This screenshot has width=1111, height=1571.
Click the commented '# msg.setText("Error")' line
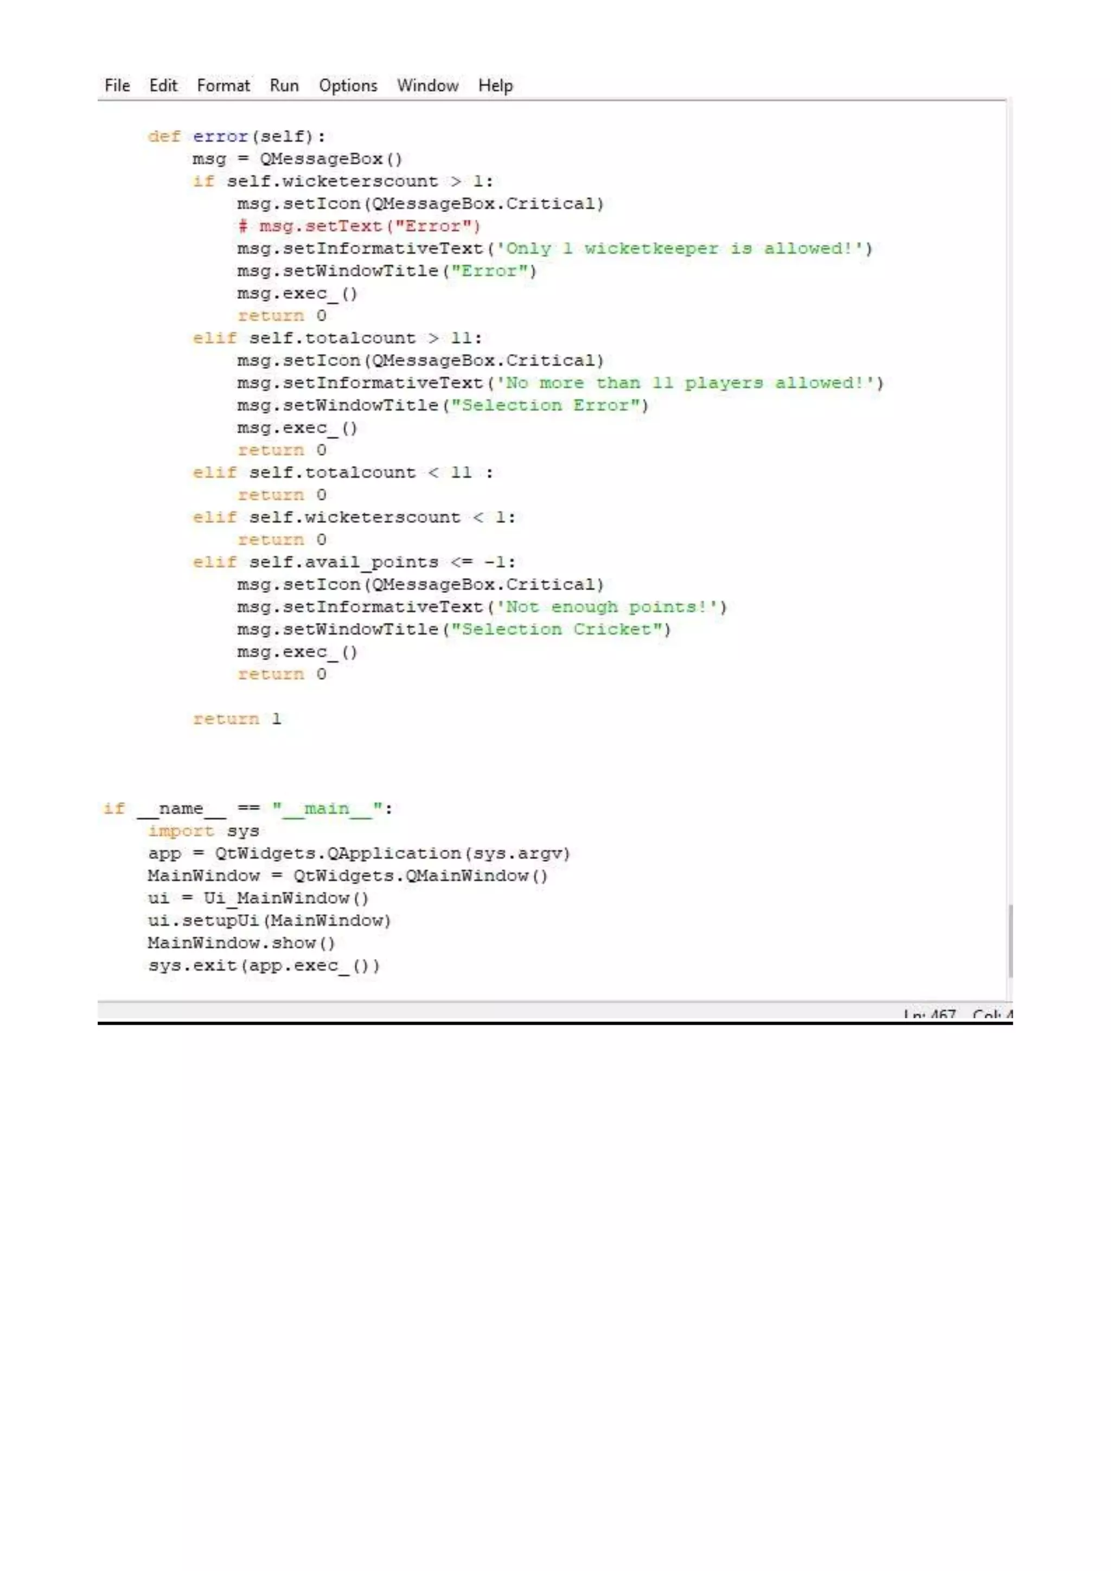tap(359, 226)
